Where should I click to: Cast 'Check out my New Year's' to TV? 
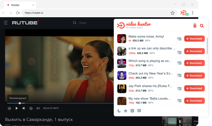[x=179, y=75]
